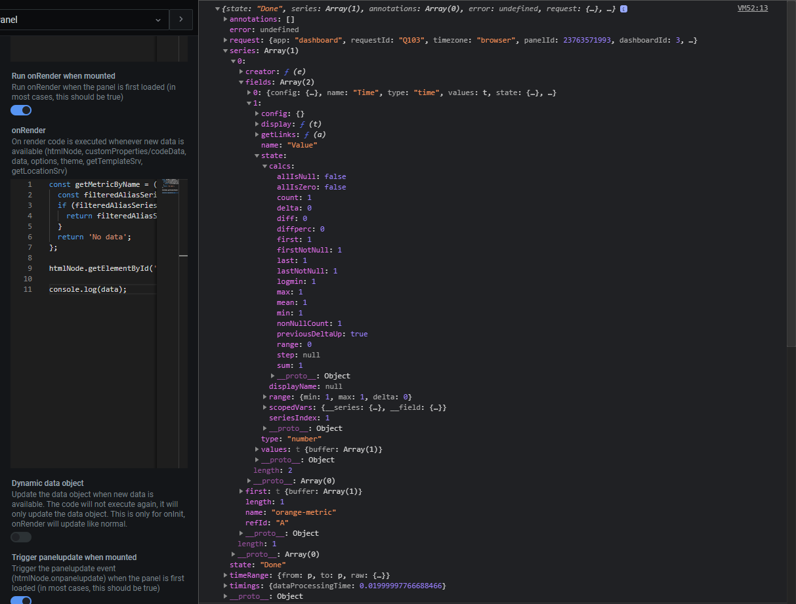
Task: Select previousDeltaUp: true entry
Action: click(322, 334)
